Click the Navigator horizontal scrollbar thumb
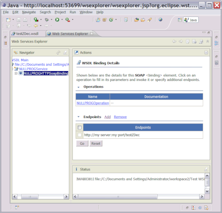Screen dimensions: 222x213 [30, 197]
